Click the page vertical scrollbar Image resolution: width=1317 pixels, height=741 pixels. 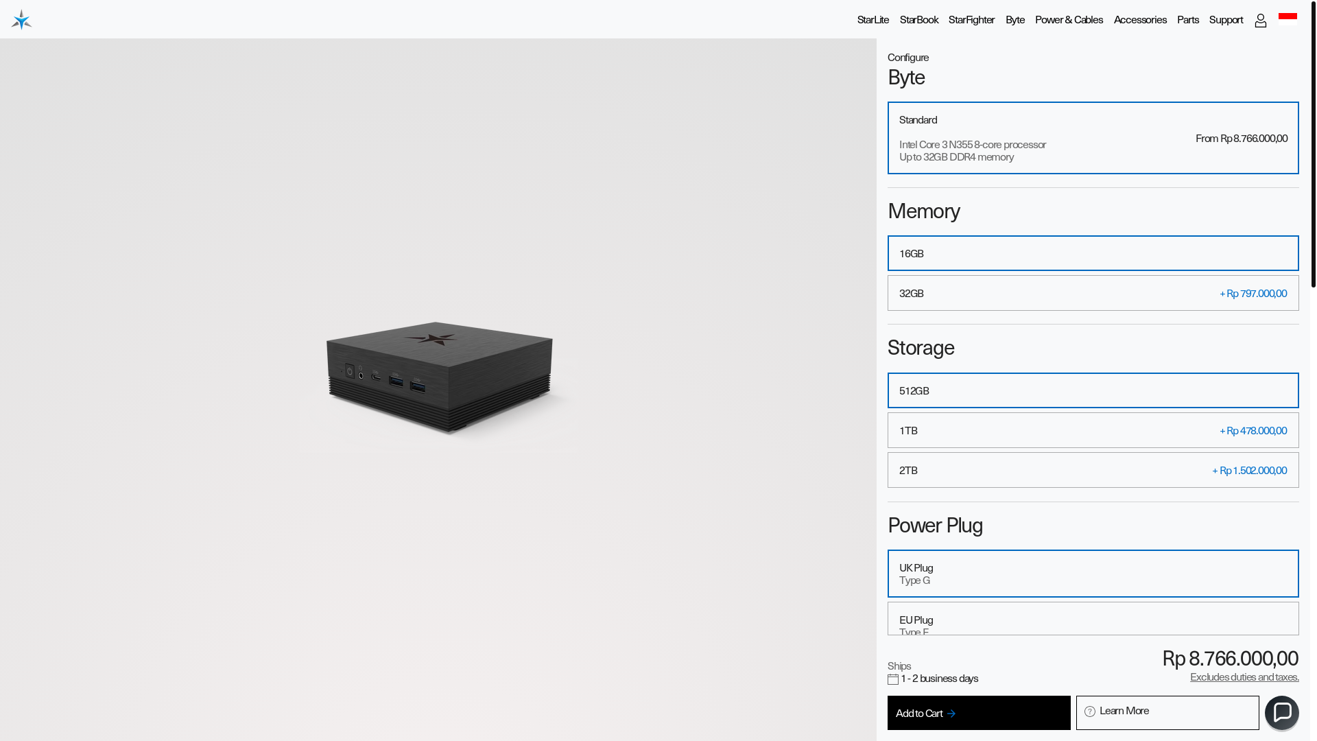coord(1313,144)
